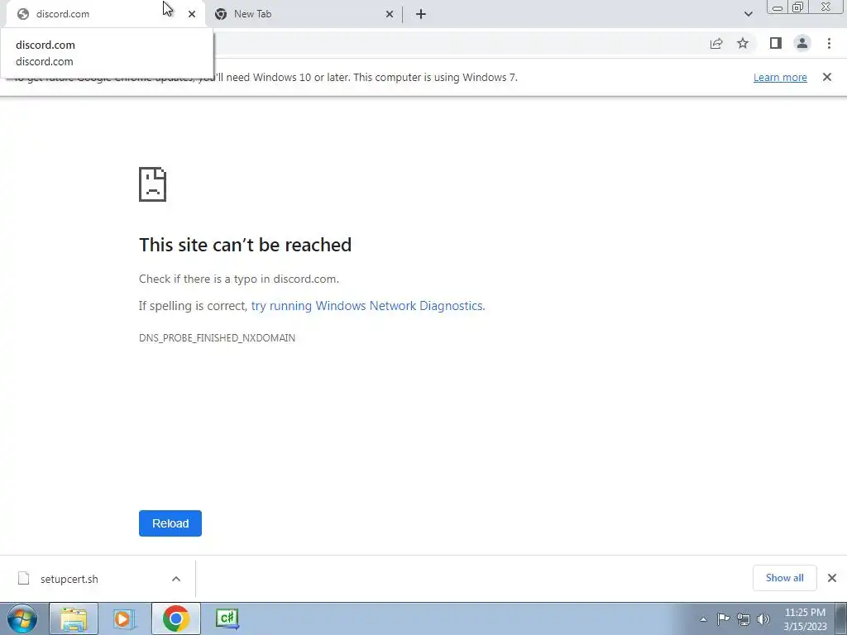Image resolution: width=847 pixels, height=635 pixels.
Task: Restore down the Chrome window
Action: click(798, 7)
